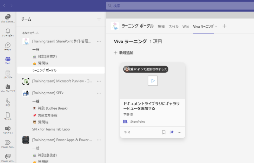Expand the Viva ラーニング tab dropdown chevron
Image resolution: width=254 pixels, height=163 pixels.
[x=216, y=26]
